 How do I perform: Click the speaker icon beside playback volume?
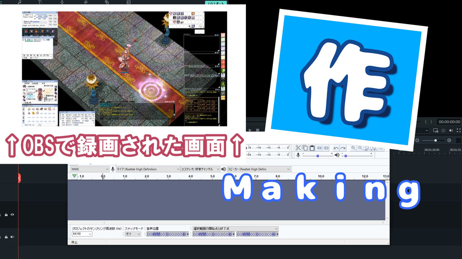coord(337,155)
